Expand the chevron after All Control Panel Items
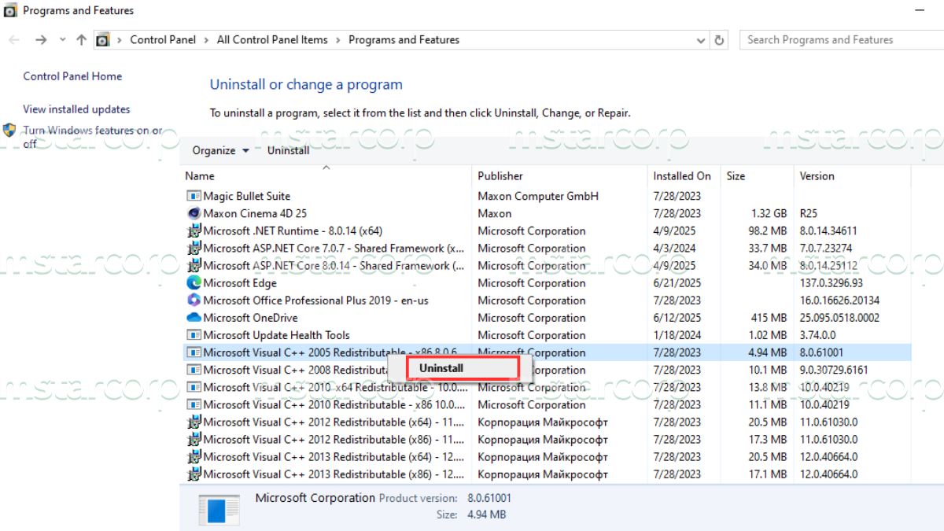The image size is (944, 531). pos(338,40)
